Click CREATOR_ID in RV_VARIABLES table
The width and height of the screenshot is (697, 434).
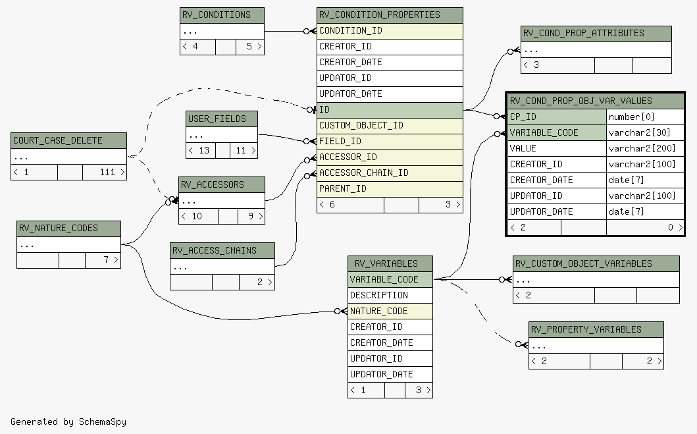(x=390, y=327)
